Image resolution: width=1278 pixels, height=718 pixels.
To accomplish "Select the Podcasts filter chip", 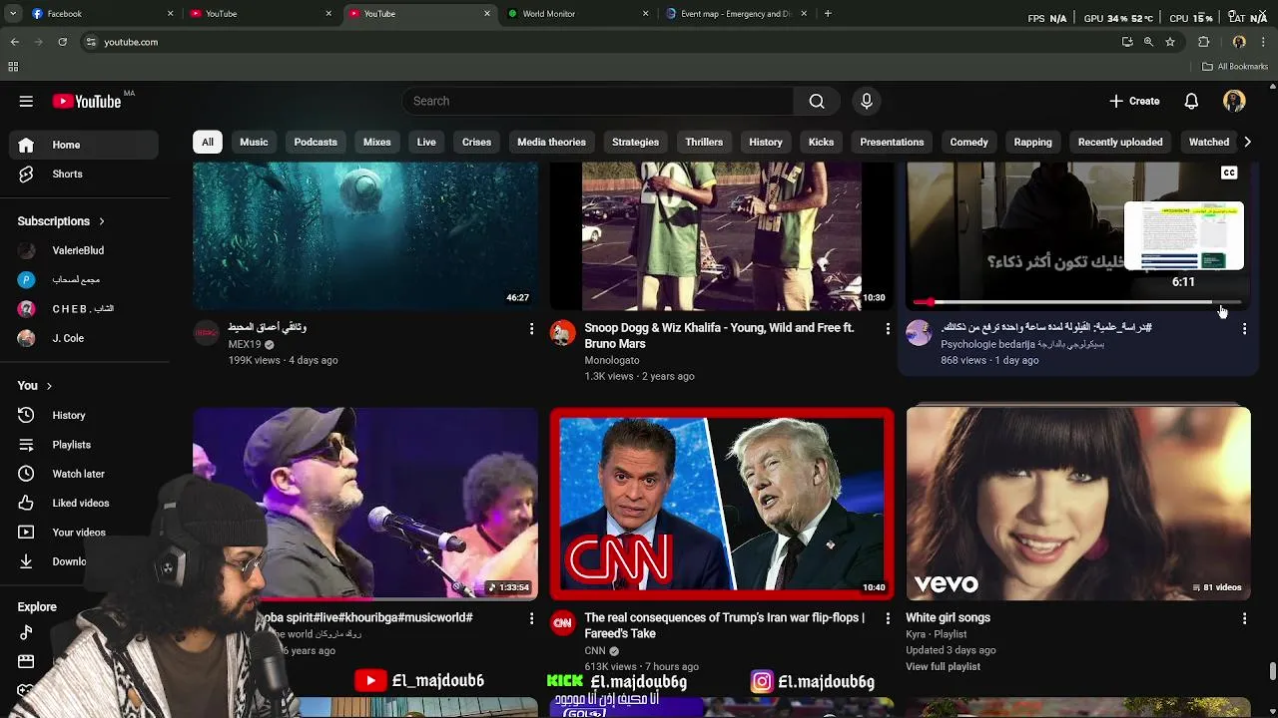I will (316, 142).
